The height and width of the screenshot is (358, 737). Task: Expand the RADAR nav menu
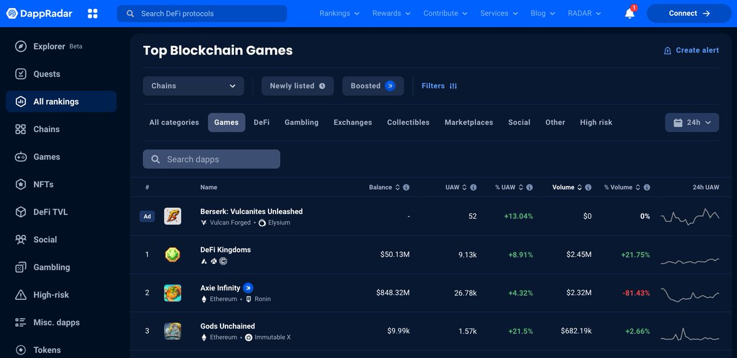click(x=584, y=13)
